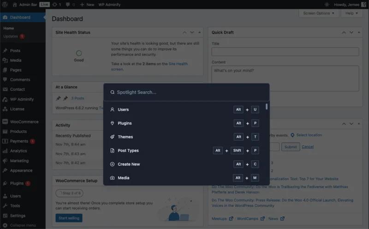The image size is (369, 229).
Task: Click the New plus item in admin bar
Action: coord(87,5)
